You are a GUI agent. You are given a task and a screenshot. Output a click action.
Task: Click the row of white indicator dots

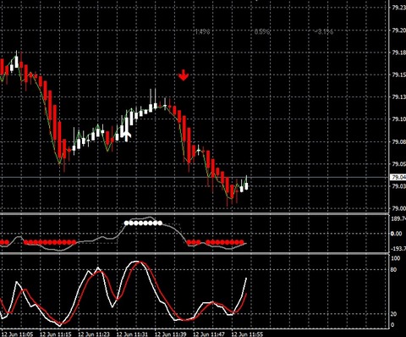pos(143,224)
